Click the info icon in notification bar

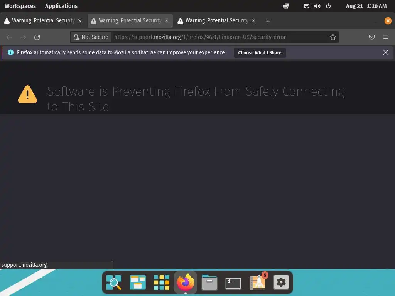pyautogui.click(x=10, y=52)
